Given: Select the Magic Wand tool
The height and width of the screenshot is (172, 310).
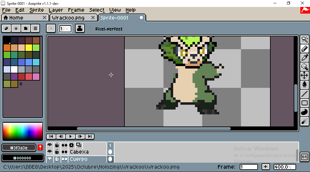Looking at the screenshot, I should click(x=305, y=40).
